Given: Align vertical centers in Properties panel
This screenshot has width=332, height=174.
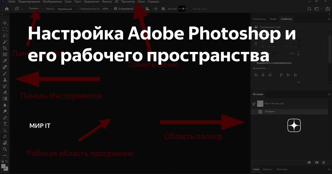Looking at the screenshot, I should click(x=288, y=75).
